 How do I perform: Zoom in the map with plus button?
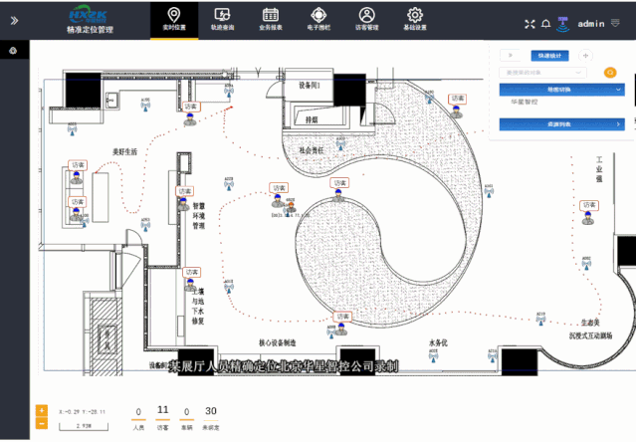[41, 409]
